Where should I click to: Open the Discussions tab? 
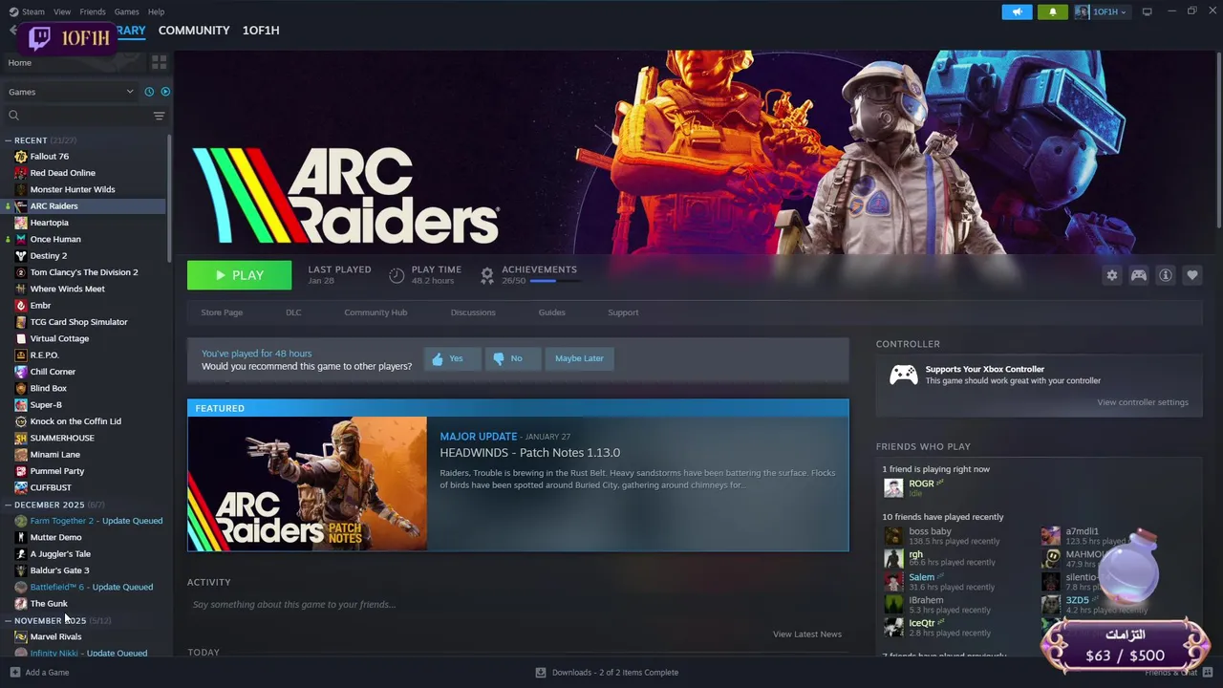coord(473,312)
